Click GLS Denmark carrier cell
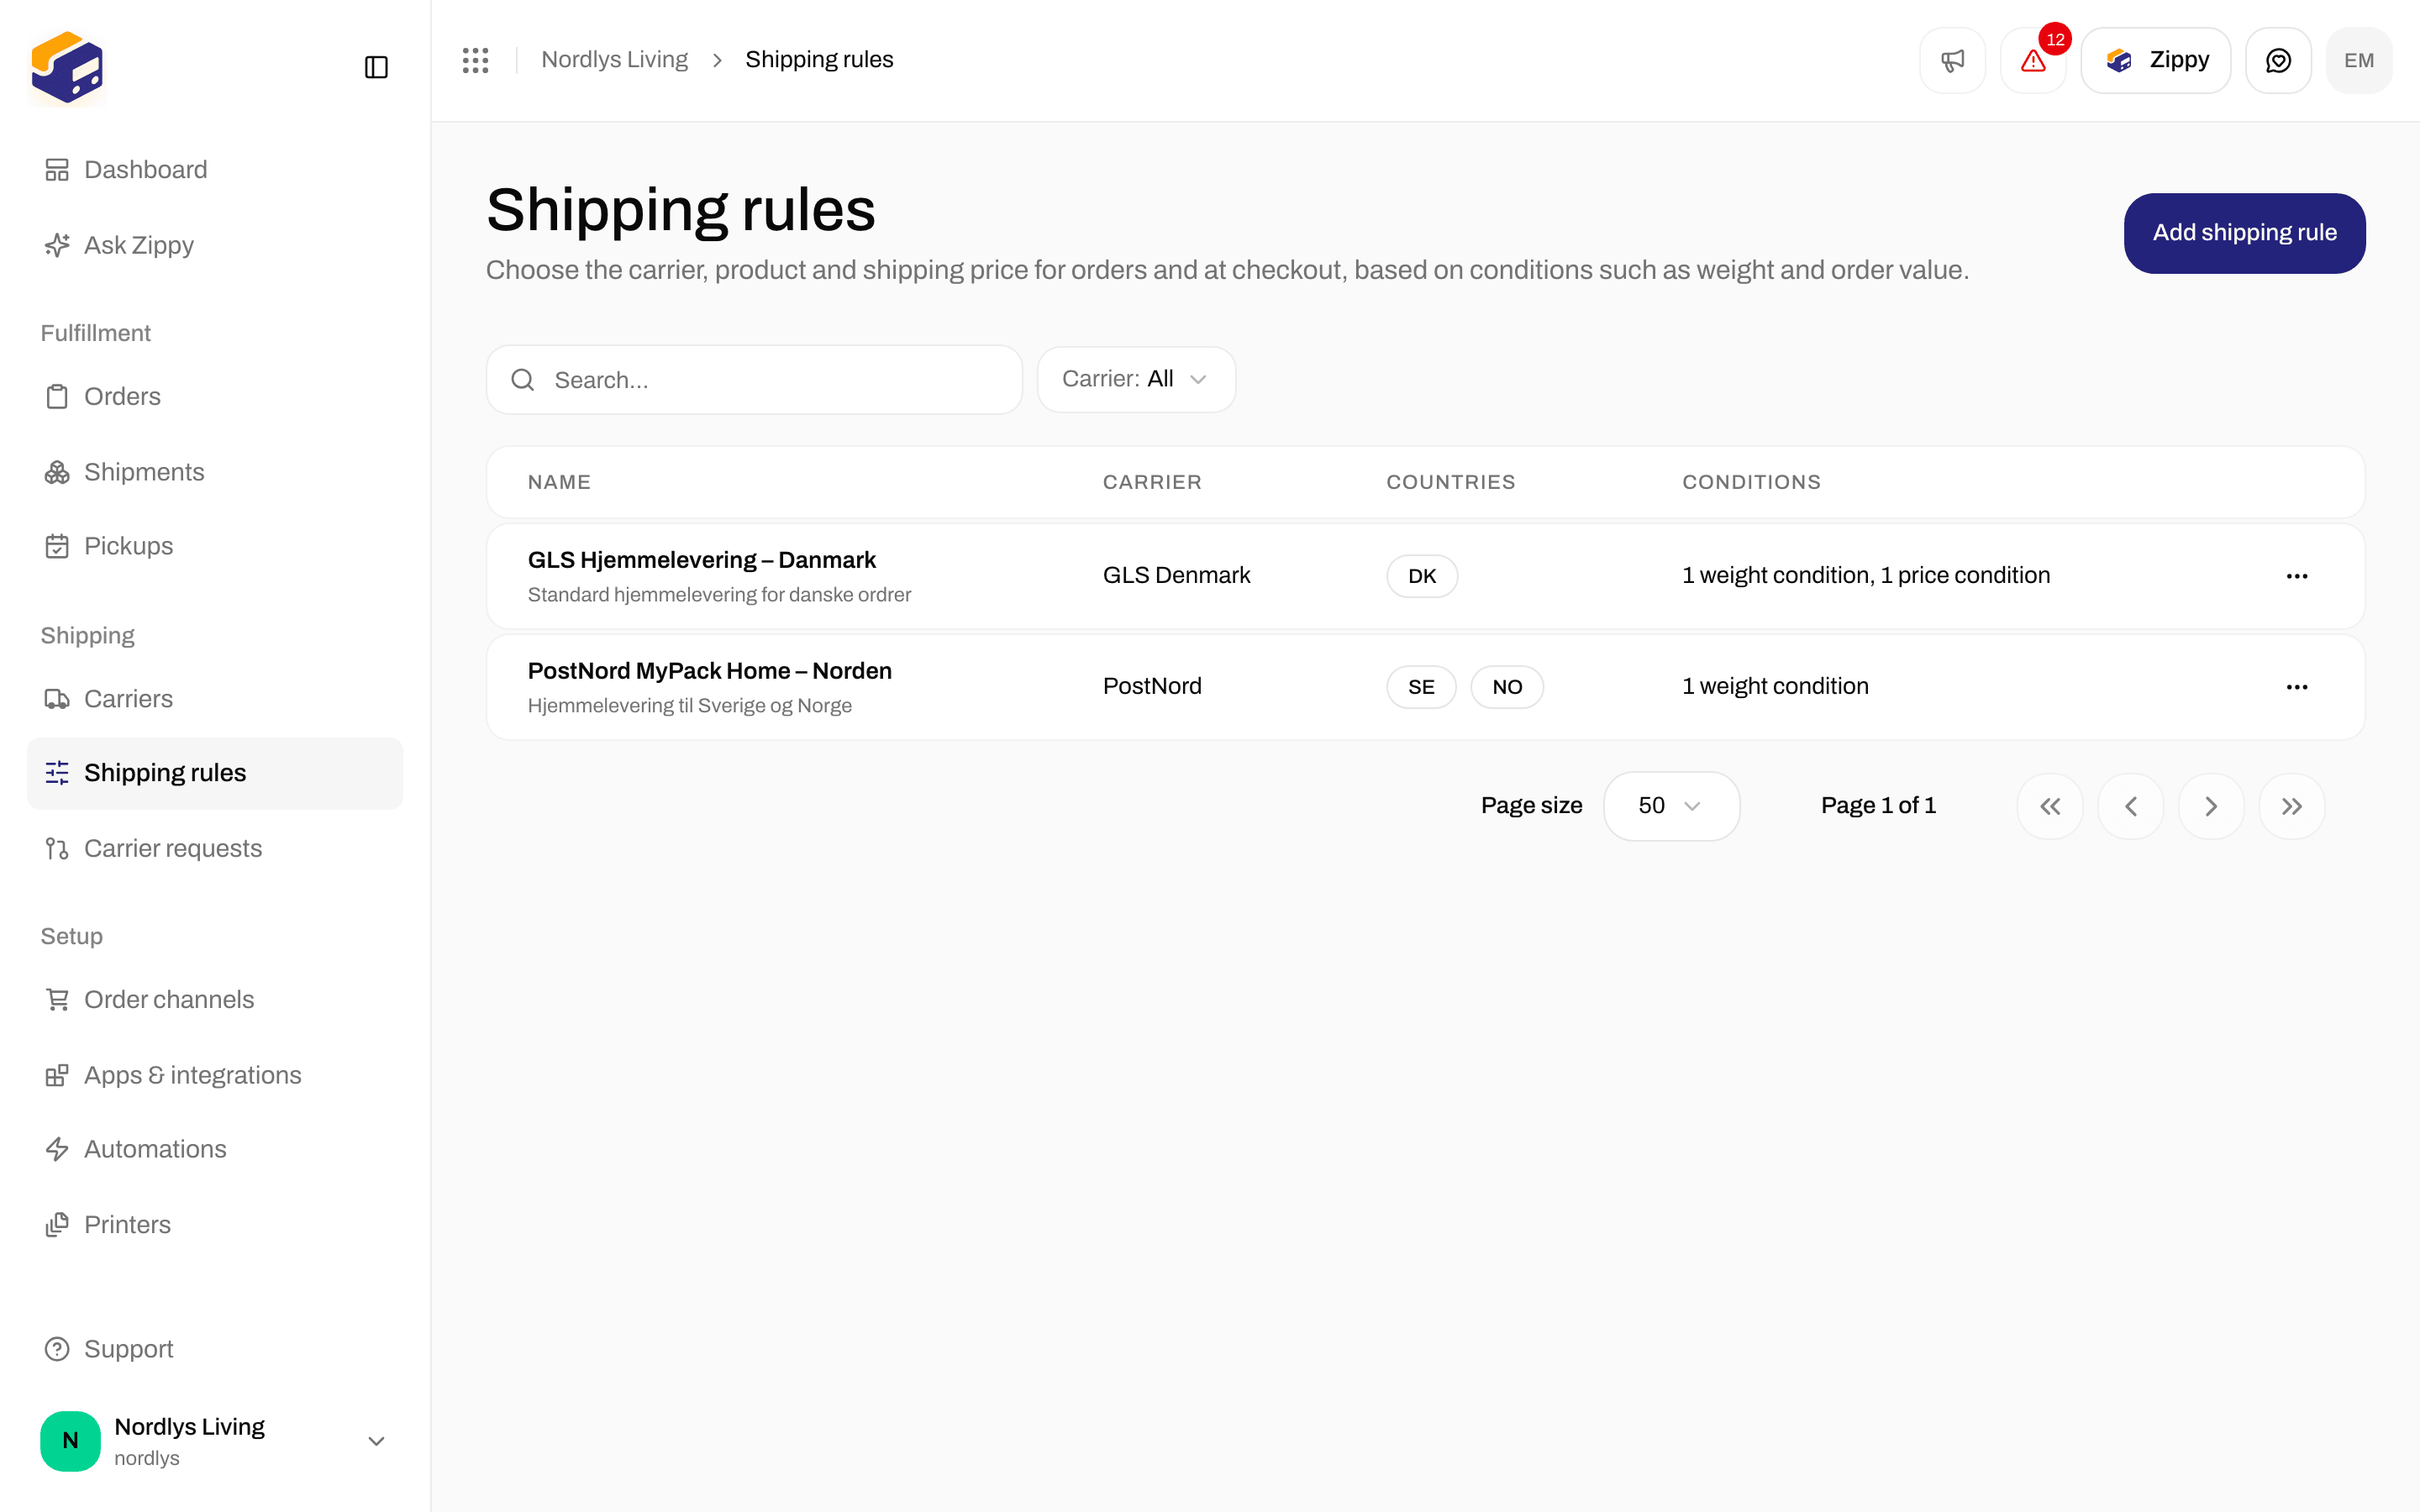The image size is (2420, 1512). pos(1176,575)
